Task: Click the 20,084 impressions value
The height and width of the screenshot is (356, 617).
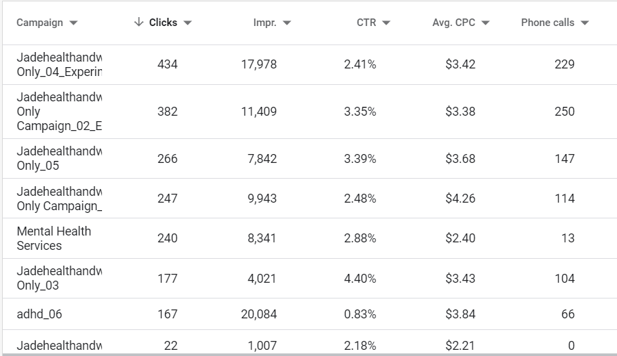Action: click(x=258, y=314)
